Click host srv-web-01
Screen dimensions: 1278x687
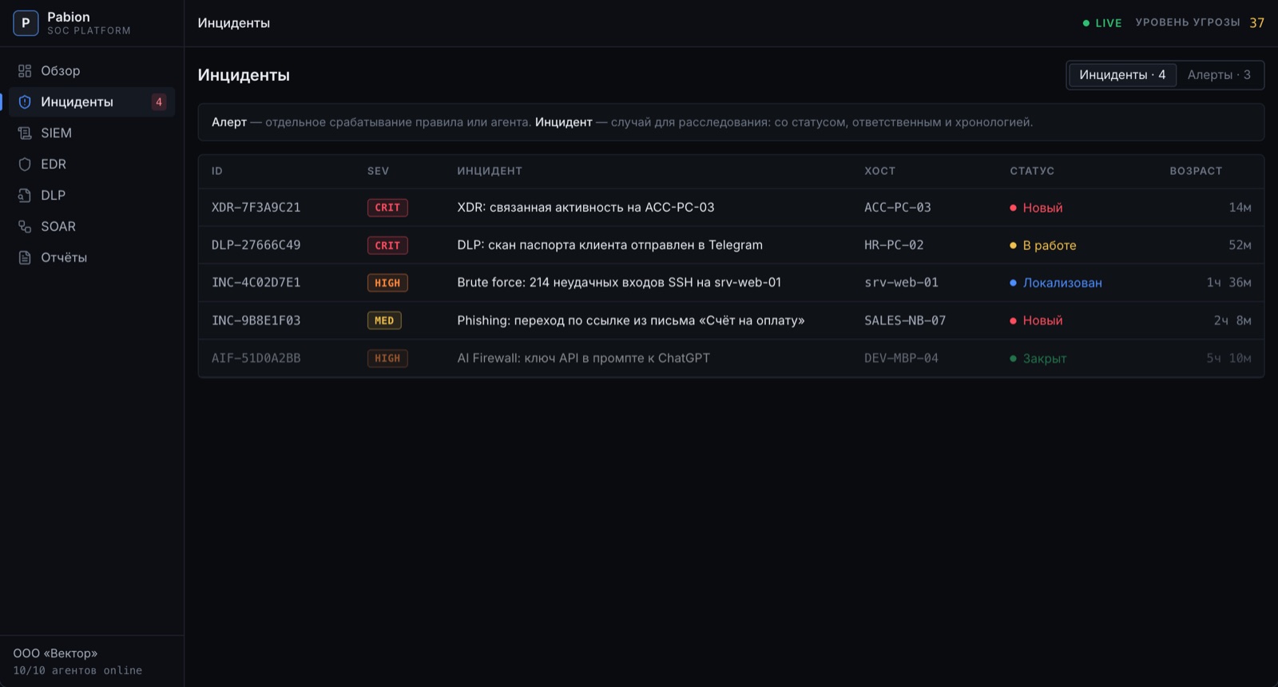901,283
